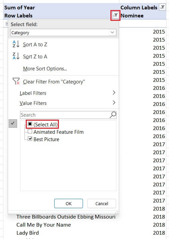This screenshot has width=169, height=239.
Task: Click the multi-select checkmark icon
Action: click(13, 123)
